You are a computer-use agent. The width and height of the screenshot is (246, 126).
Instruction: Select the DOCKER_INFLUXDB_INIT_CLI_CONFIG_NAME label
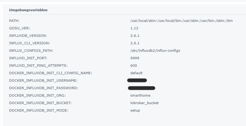pos(51,73)
